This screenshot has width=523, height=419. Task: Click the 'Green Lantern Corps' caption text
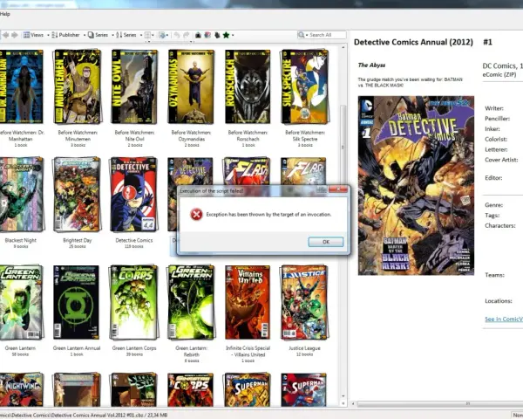[x=134, y=348]
